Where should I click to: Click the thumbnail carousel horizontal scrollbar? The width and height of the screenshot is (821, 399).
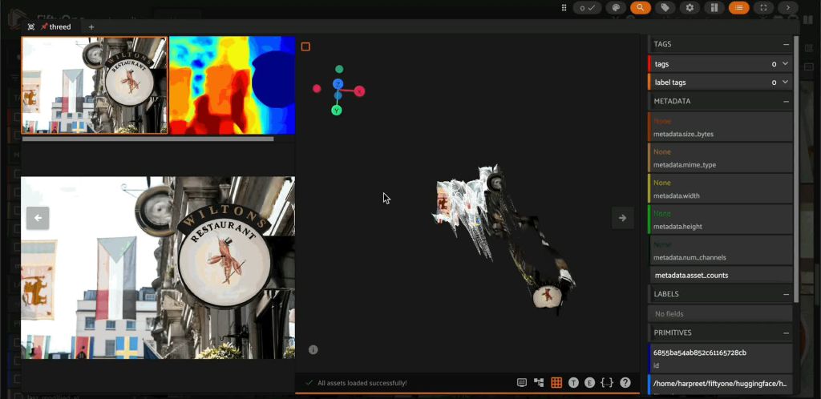click(x=148, y=139)
